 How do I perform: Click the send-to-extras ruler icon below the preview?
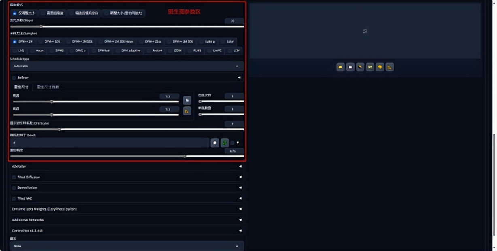[389, 67]
